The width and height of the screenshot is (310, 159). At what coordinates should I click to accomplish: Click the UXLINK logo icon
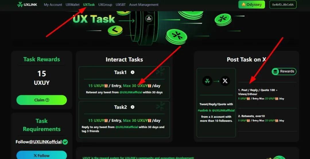tap(20, 5)
